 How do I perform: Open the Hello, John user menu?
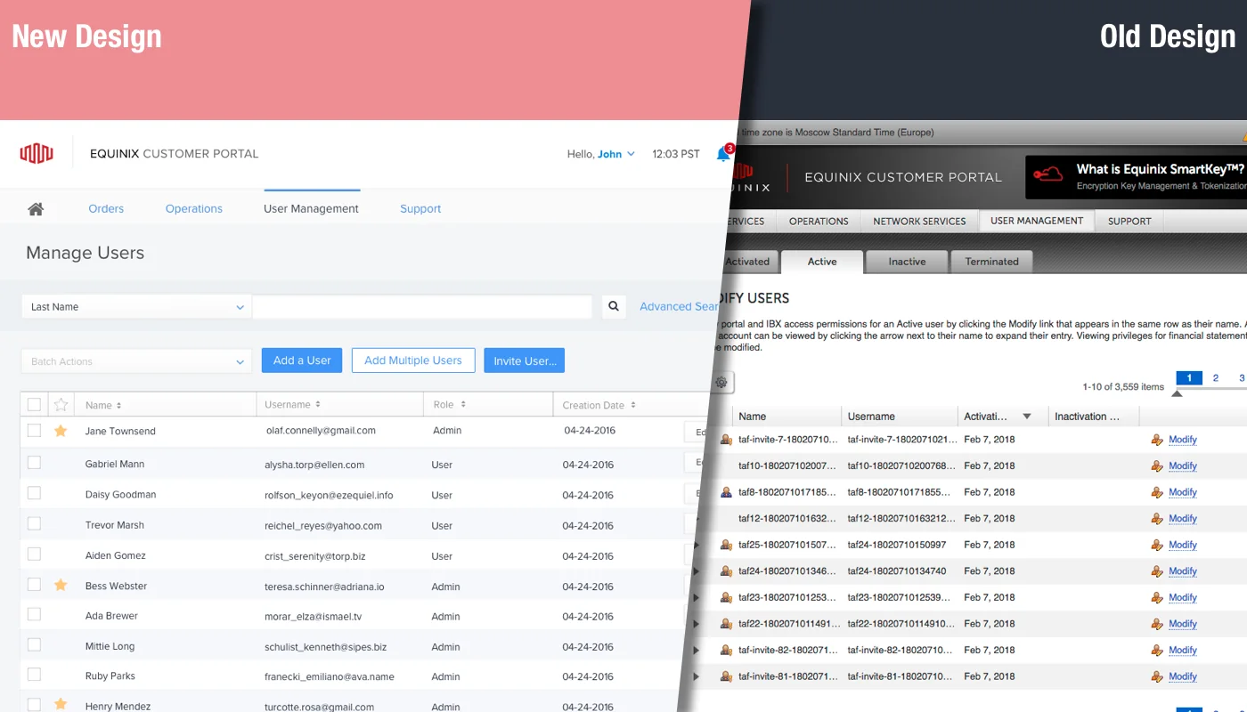point(600,154)
